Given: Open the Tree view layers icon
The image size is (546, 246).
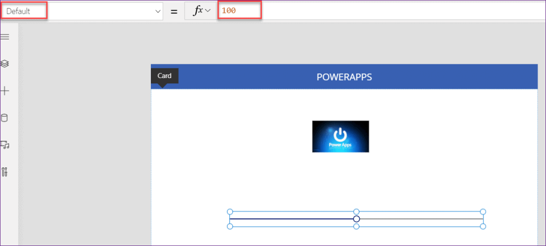Looking at the screenshot, I should 4,64.
